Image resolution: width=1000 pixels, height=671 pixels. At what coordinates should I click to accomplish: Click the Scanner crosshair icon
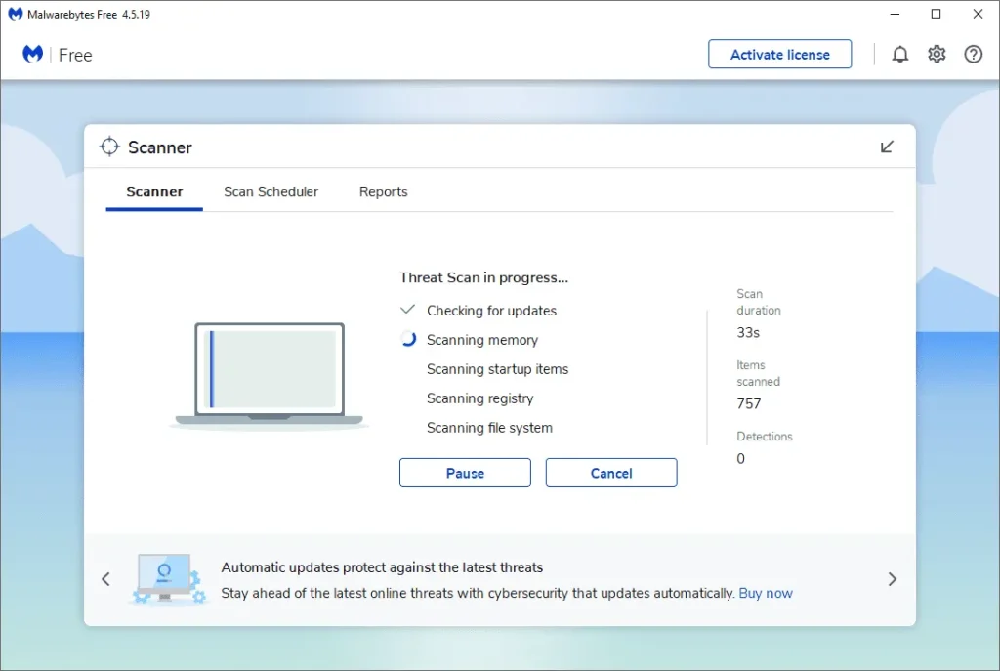(109, 147)
